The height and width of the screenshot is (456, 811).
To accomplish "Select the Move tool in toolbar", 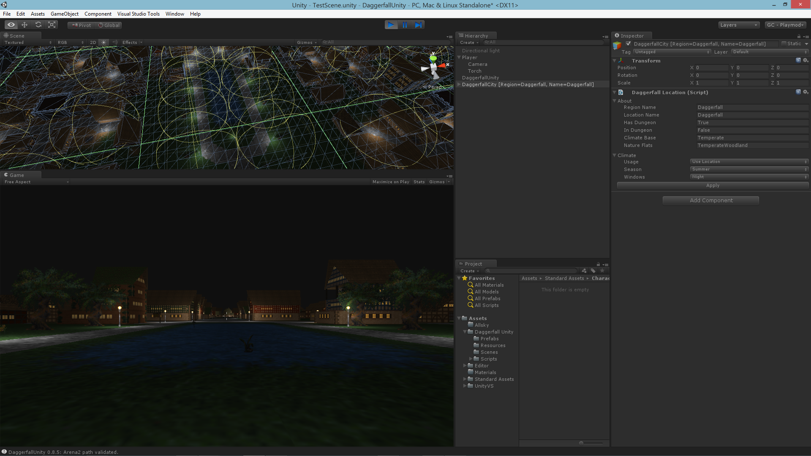I will (x=24, y=25).
